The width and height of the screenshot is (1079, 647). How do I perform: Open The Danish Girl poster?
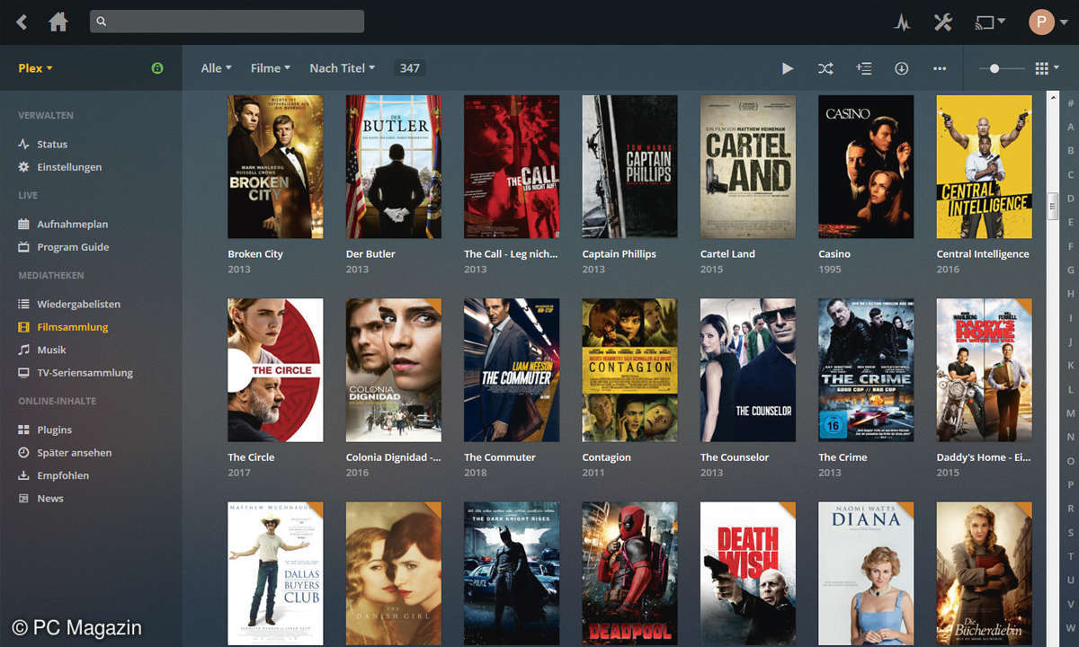pyautogui.click(x=394, y=573)
